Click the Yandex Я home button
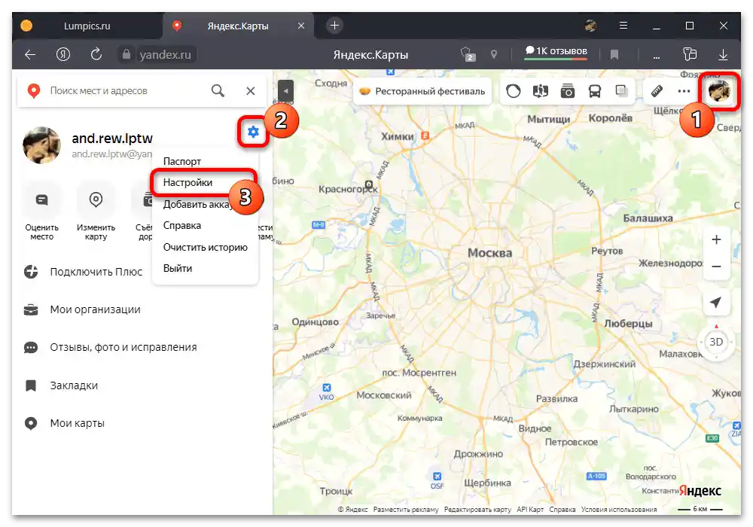The height and width of the screenshot is (527, 753). point(63,54)
